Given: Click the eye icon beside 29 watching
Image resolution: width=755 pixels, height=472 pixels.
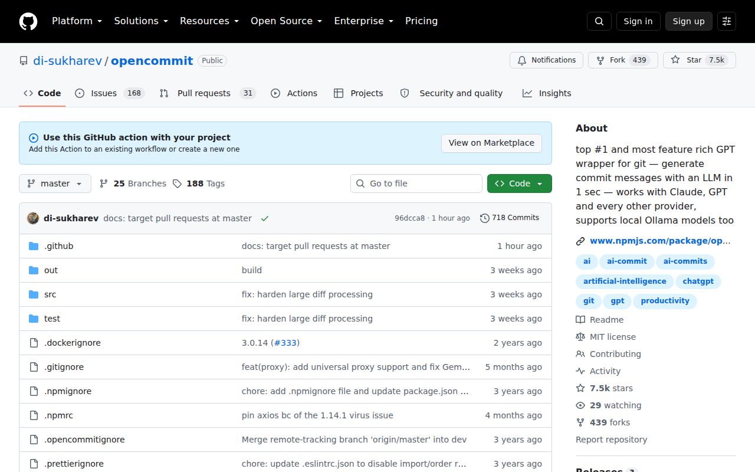Looking at the screenshot, I should [580, 405].
